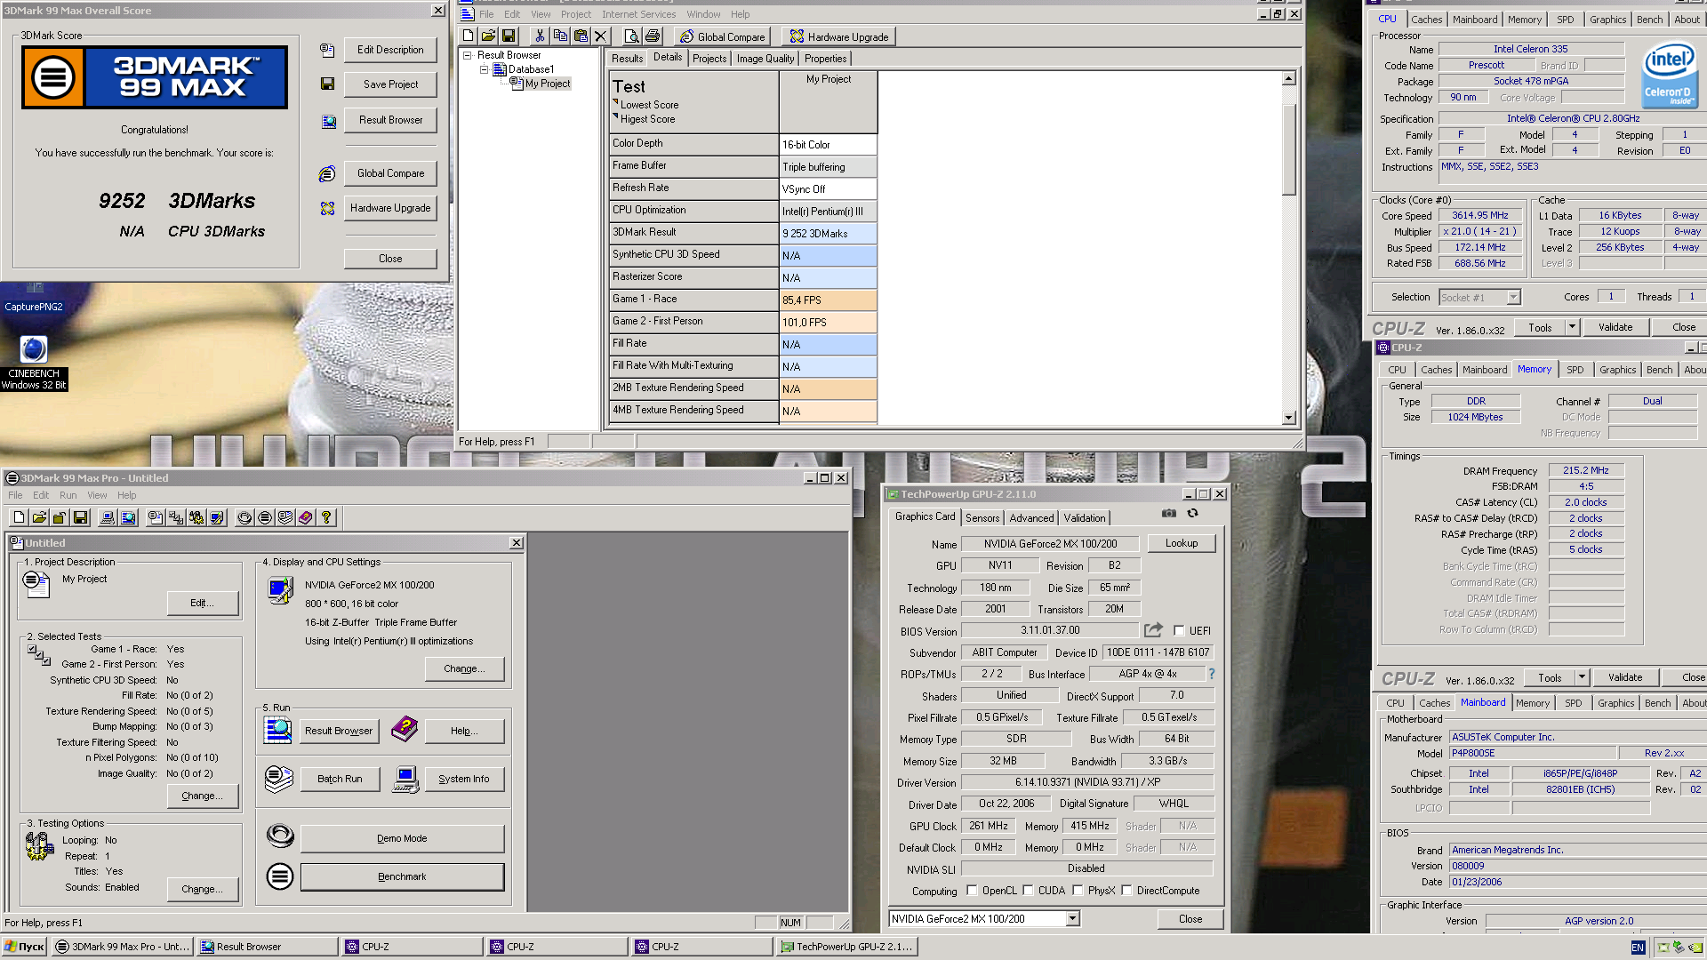
Task: Open the Socket #1 selection dropdown in CPU-Z
Action: coord(1513,297)
